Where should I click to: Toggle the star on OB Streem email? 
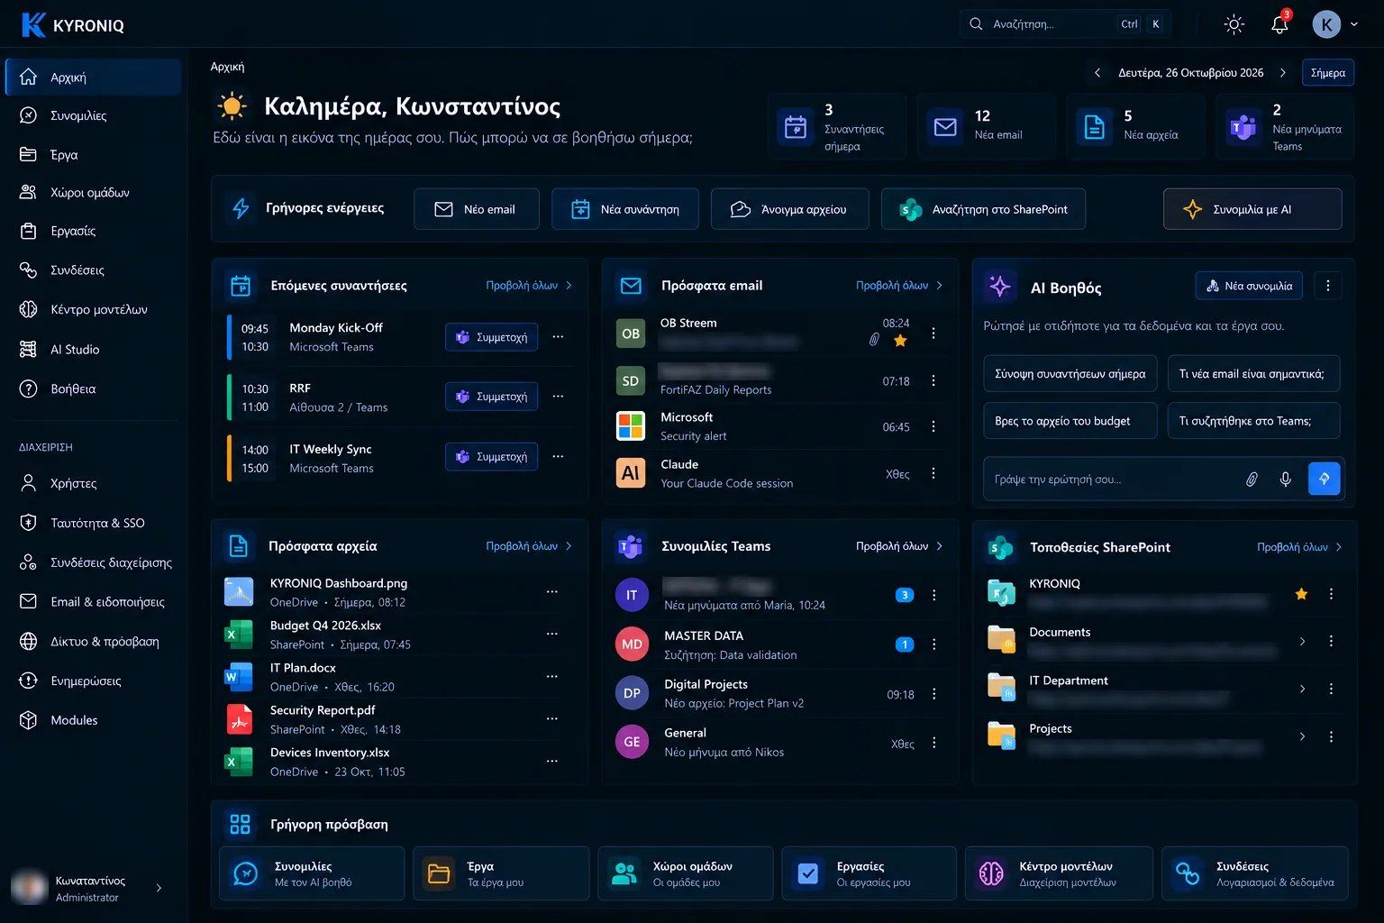click(x=899, y=341)
